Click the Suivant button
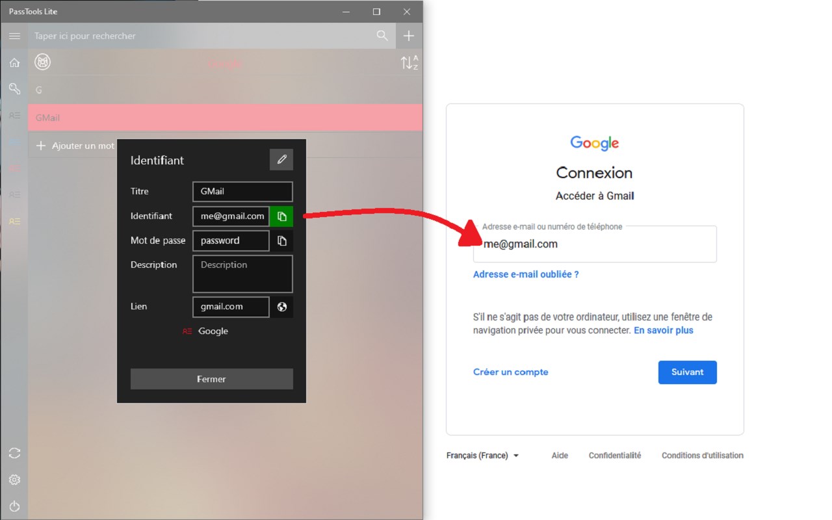This screenshot has width=832, height=520. click(x=688, y=372)
